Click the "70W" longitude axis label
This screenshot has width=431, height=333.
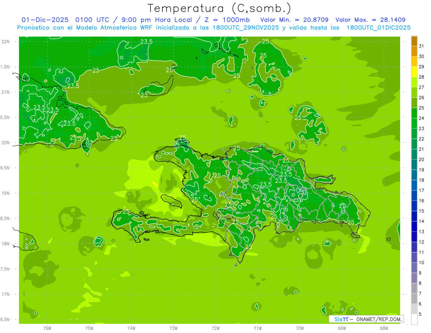(x=300, y=328)
